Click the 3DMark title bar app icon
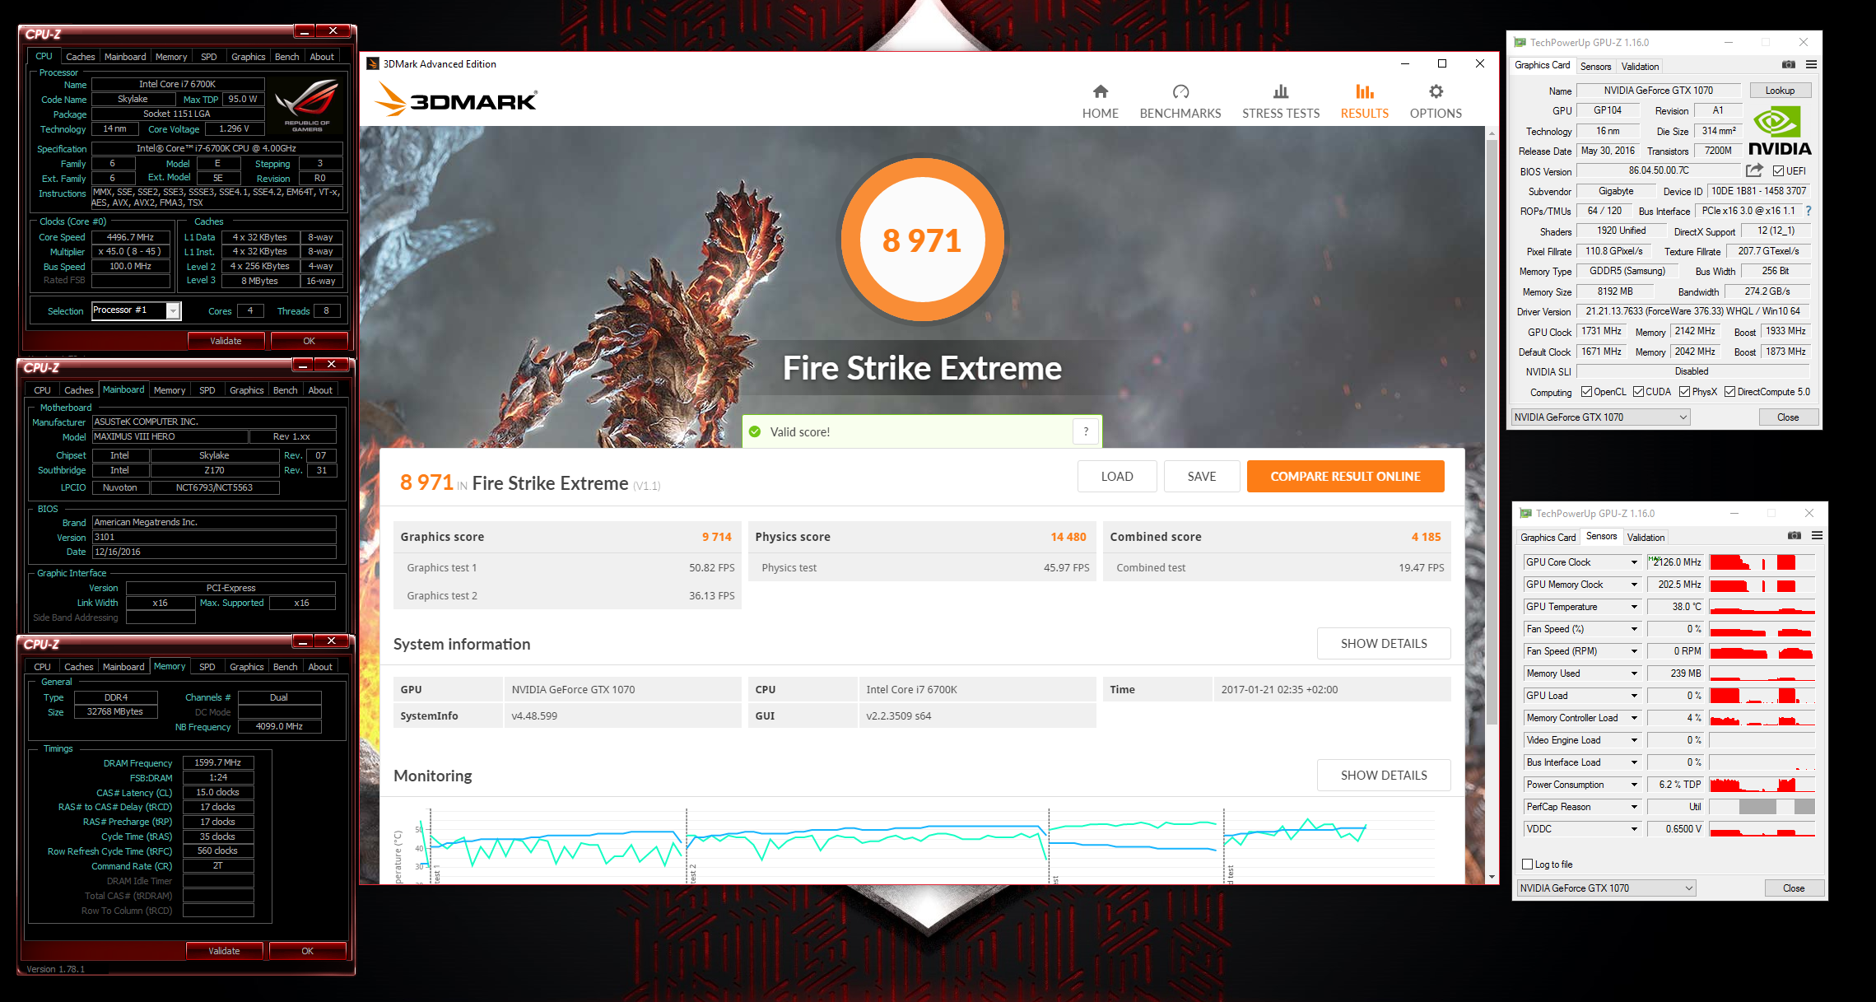The height and width of the screenshot is (1002, 1876). [x=373, y=63]
